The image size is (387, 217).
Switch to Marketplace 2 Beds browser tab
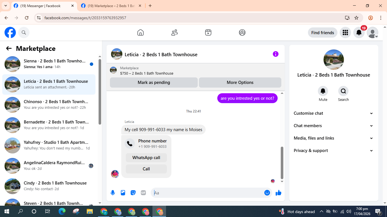111,6
